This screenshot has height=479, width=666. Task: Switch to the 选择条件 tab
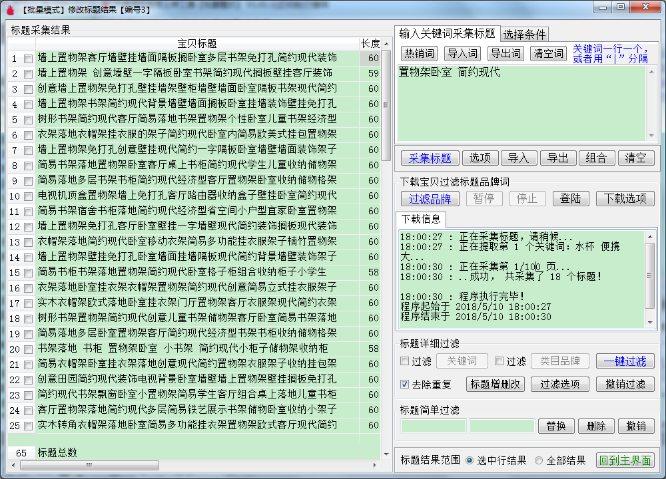point(524,35)
